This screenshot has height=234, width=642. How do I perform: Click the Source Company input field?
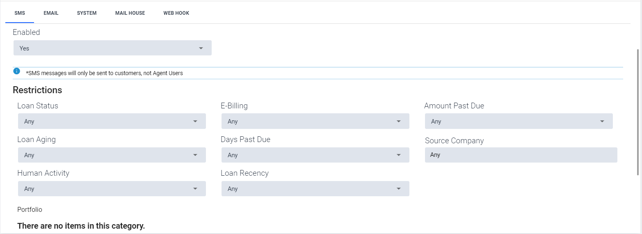point(521,155)
